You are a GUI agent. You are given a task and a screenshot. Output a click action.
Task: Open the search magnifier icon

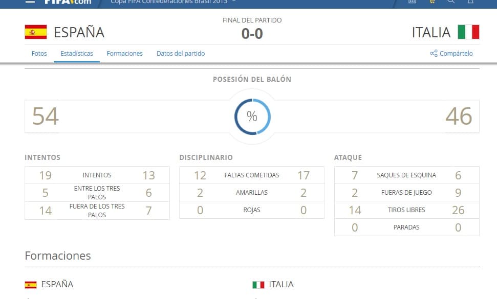coord(451,2)
